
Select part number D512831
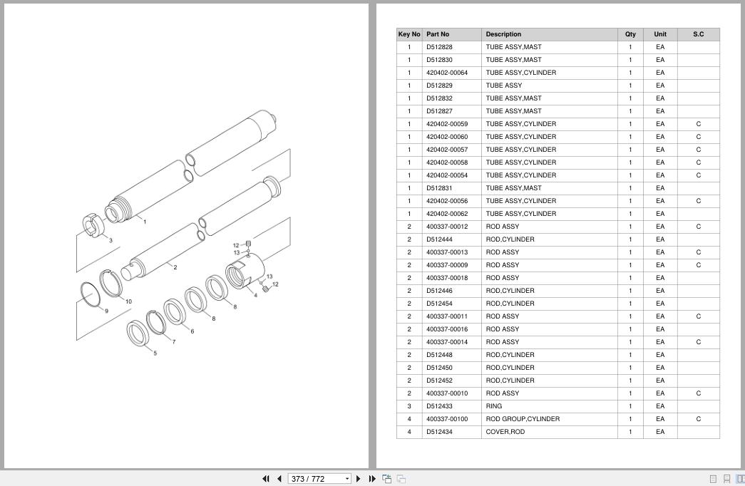(439, 188)
